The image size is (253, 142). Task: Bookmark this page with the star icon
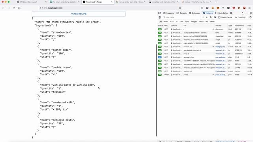click(x=180, y=8)
